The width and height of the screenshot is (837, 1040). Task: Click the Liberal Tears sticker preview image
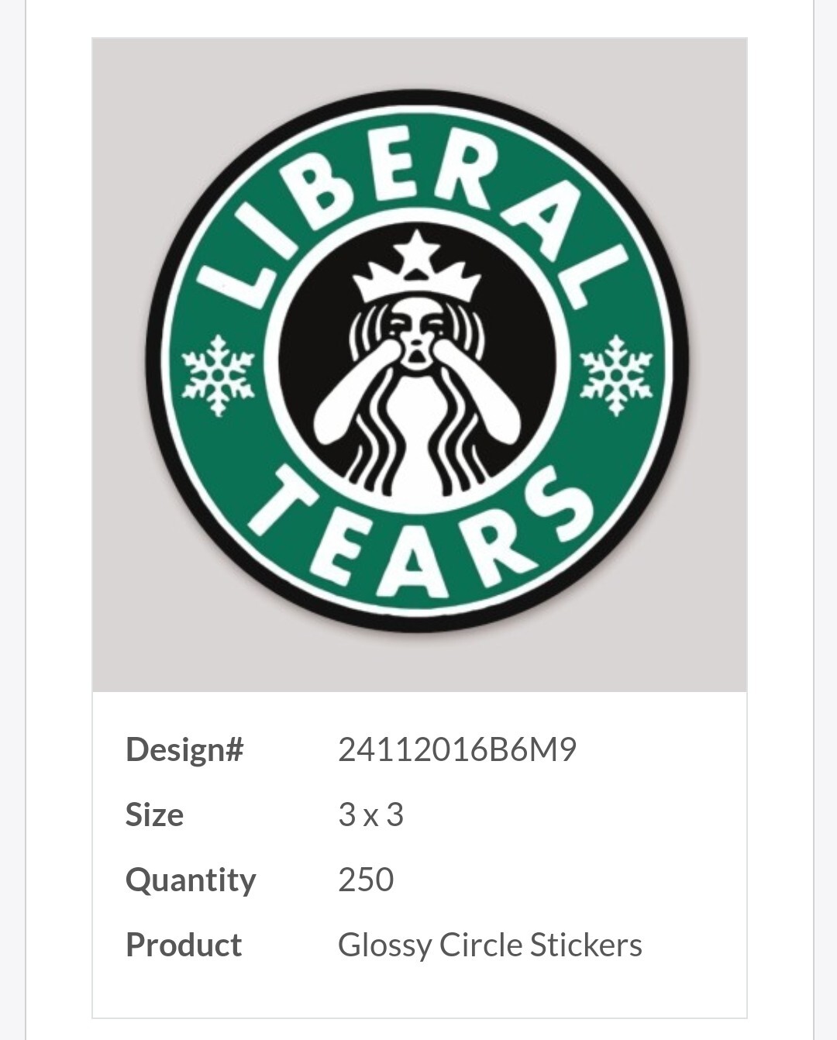[419, 364]
